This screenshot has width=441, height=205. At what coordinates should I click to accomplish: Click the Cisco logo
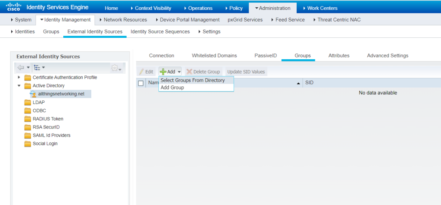click(x=13, y=7)
